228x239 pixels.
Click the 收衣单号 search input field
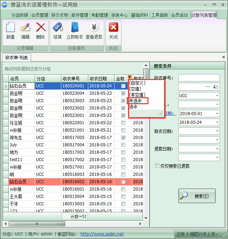click(x=199, y=78)
